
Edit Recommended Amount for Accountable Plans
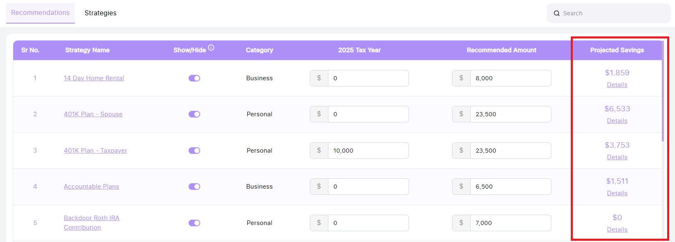tap(510, 187)
